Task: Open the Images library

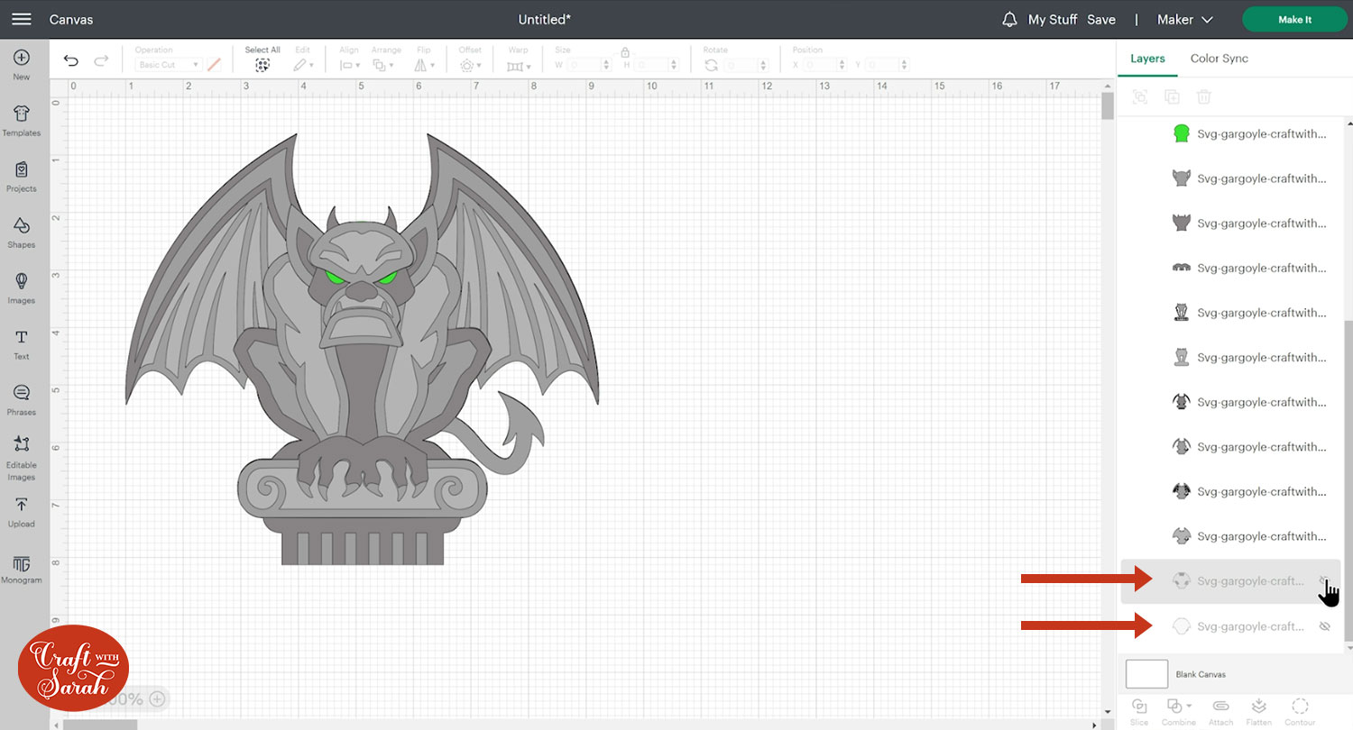Action: pos(22,287)
